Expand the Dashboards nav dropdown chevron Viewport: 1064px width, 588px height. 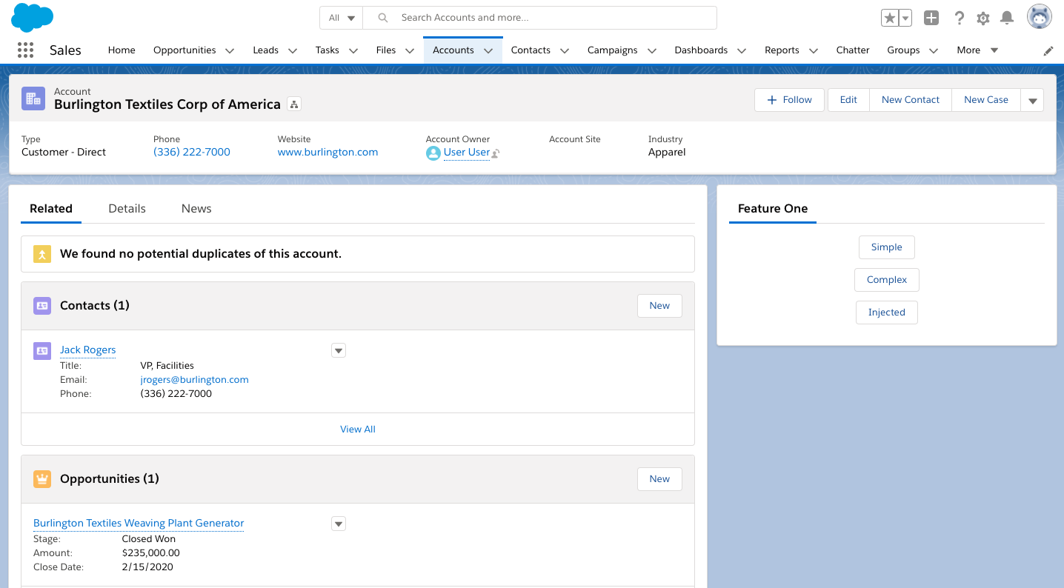pyautogui.click(x=742, y=50)
